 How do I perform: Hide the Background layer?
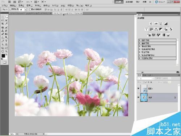tap(138, 97)
